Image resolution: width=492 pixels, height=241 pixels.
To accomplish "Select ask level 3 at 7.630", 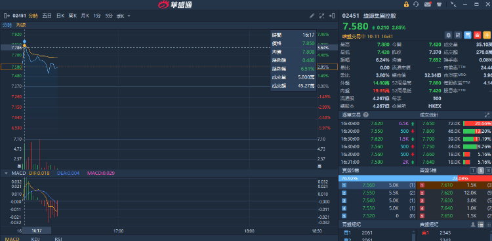I will 455,200.
